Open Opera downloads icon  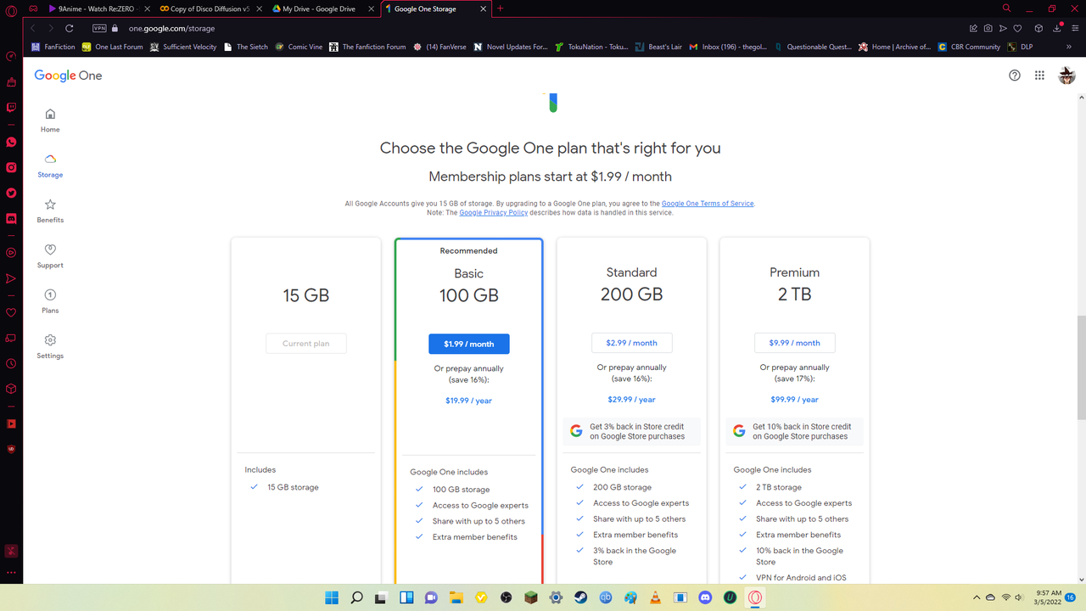1057,28
